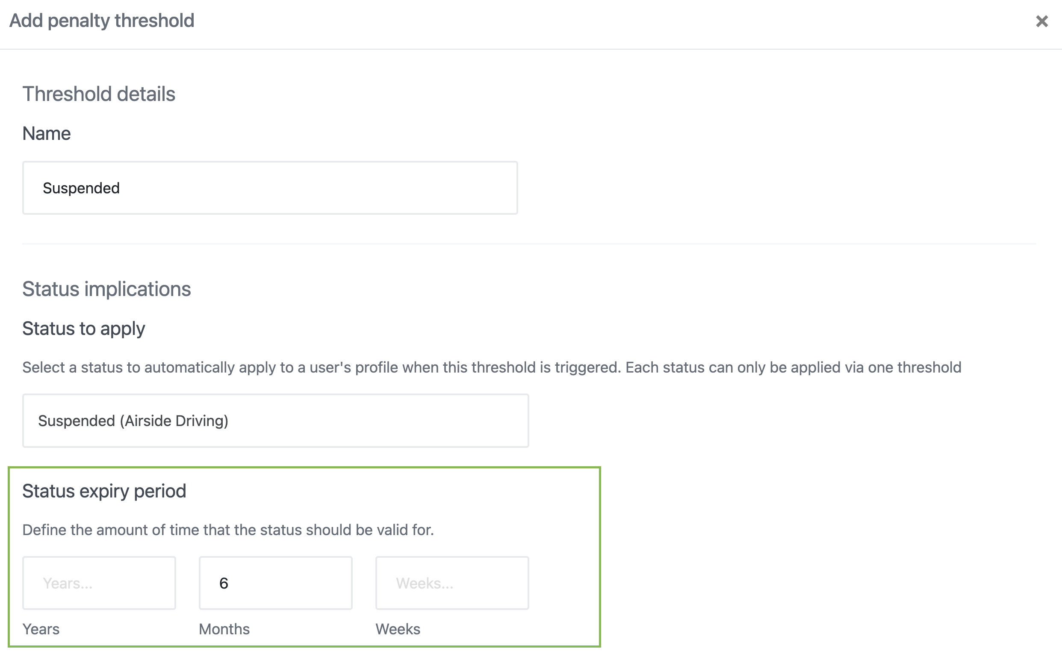Click the Years input box
The height and width of the screenshot is (657, 1062).
tap(99, 582)
